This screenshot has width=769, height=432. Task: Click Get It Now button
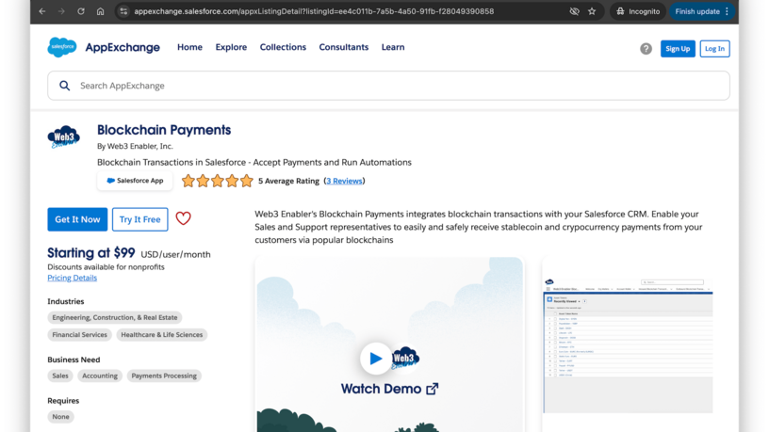pyautogui.click(x=77, y=219)
